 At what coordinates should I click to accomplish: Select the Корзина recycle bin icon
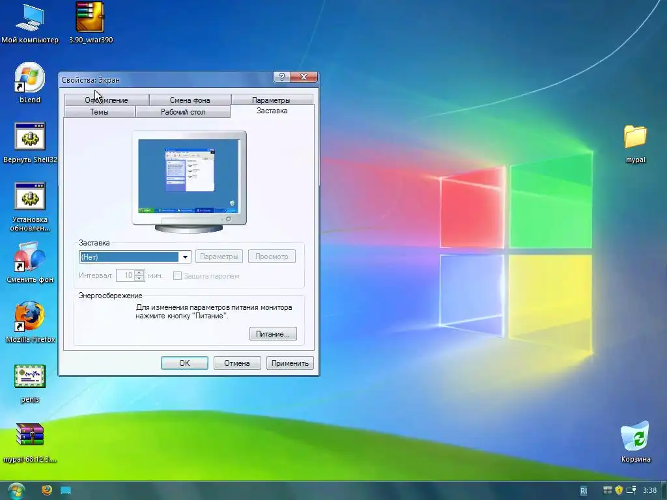[x=636, y=441]
